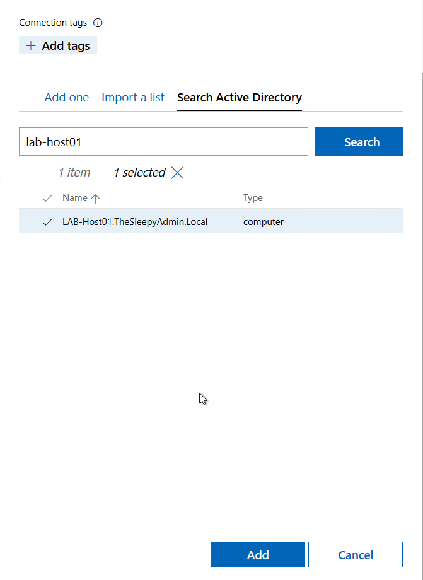Viewport: 423px width, 580px height.
Task: Cancel the add connection dialog
Action: pyautogui.click(x=355, y=555)
